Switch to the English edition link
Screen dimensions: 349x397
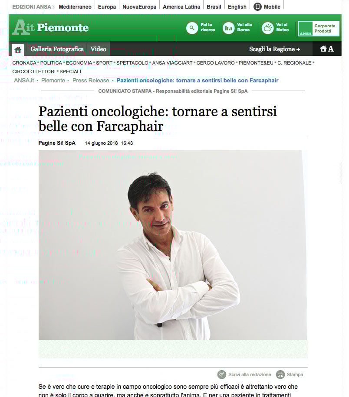(x=237, y=7)
